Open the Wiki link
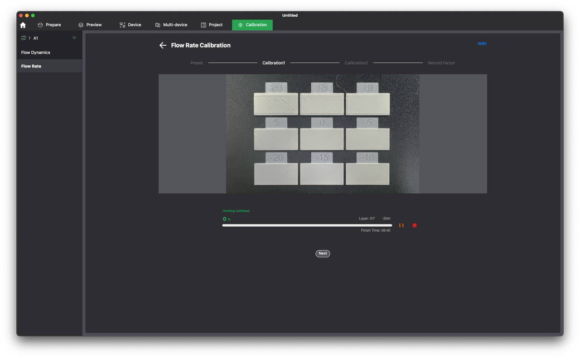 coord(482,43)
